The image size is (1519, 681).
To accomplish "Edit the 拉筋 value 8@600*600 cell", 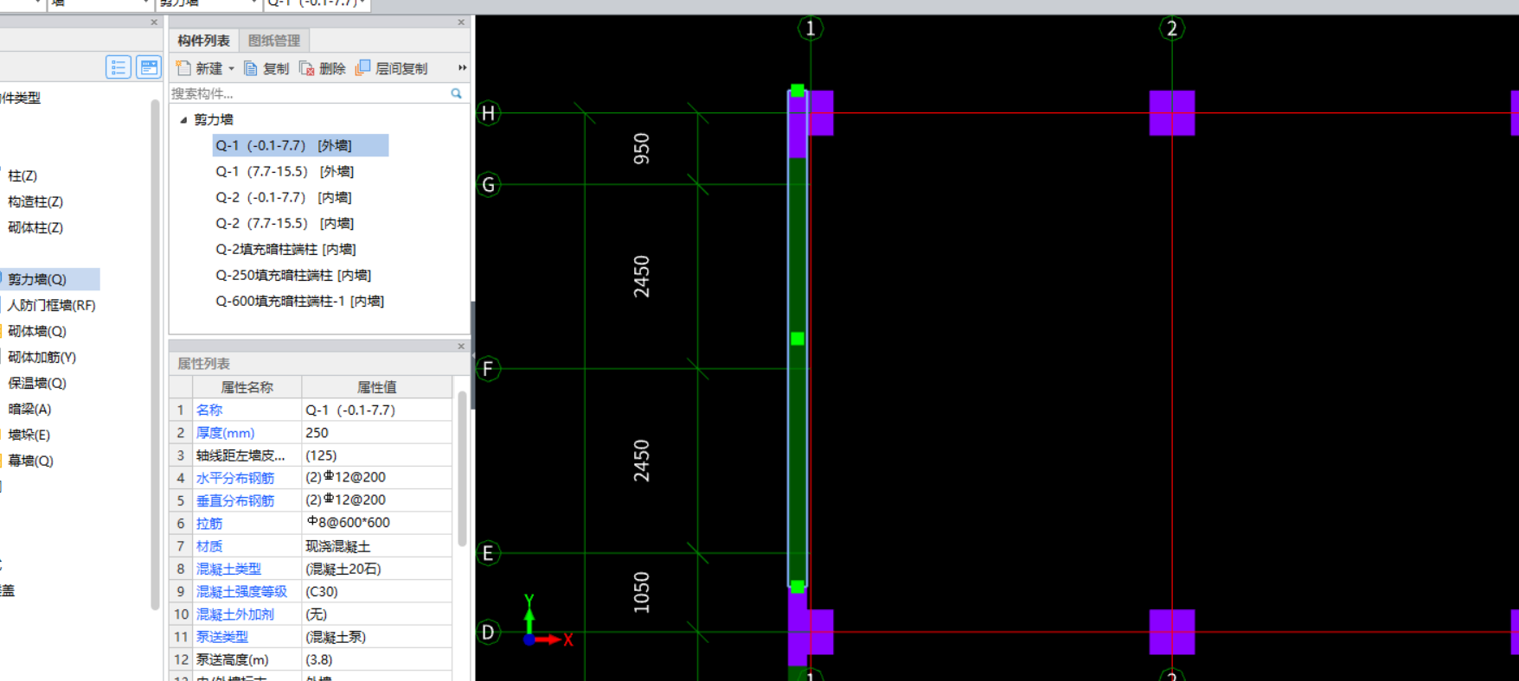I will coord(377,523).
